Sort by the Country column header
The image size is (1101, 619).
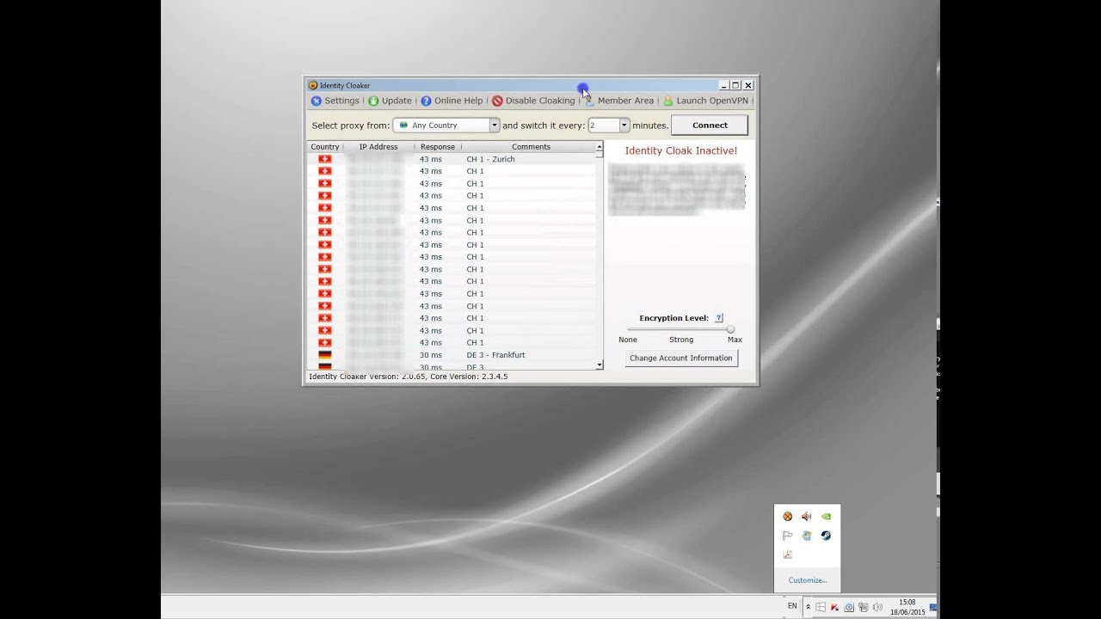(x=325, y=147)
